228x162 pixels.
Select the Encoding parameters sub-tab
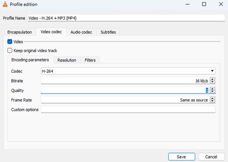[x=30, y=60]
